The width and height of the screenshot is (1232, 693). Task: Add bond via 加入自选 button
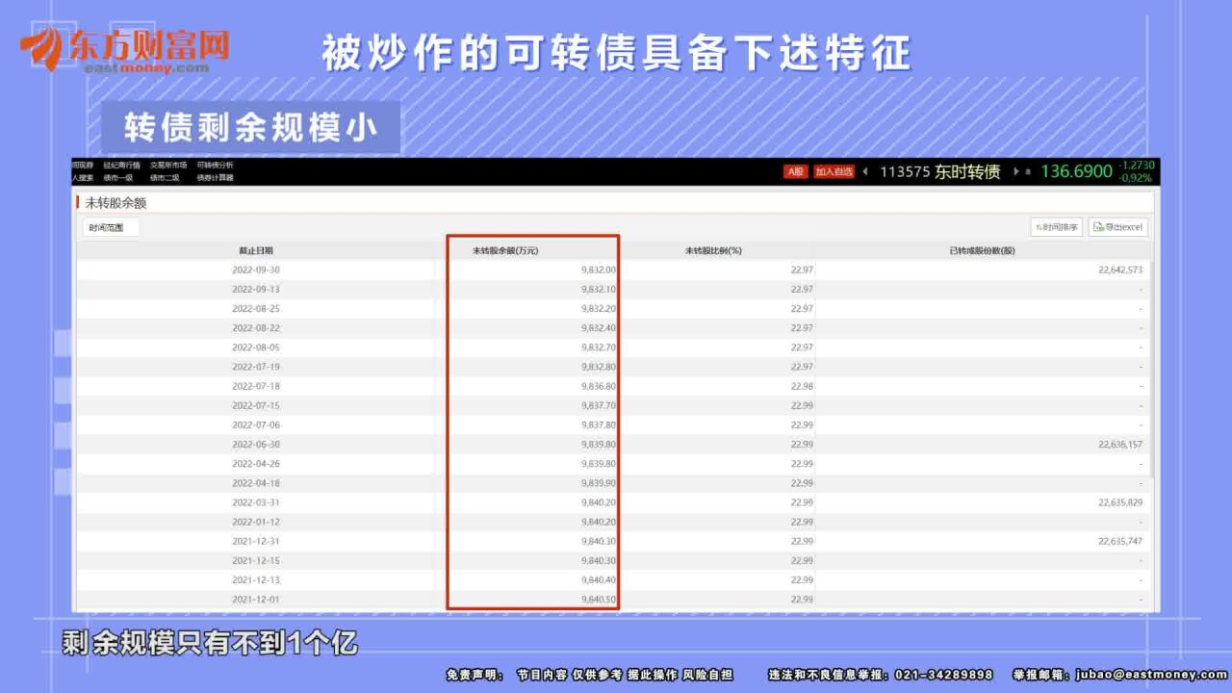tap(834, 171)
